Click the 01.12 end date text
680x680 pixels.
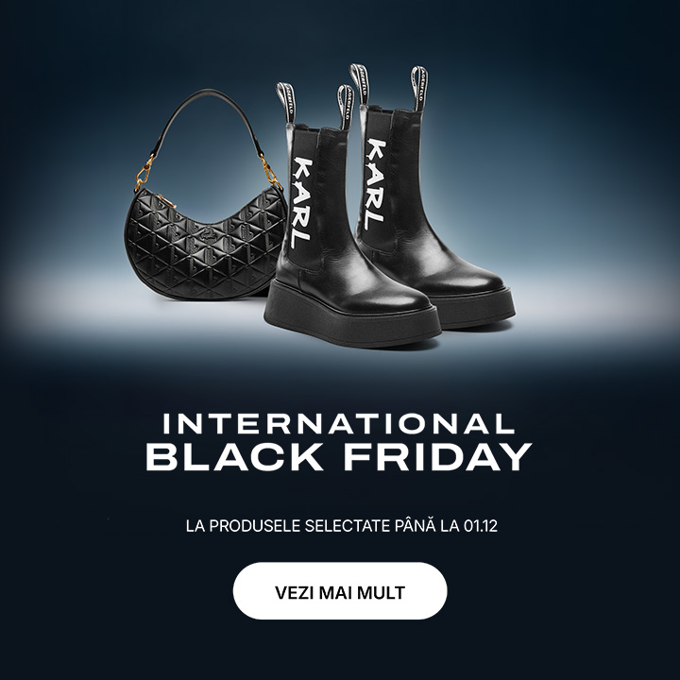pyautogui.click(x=481, y=526)
